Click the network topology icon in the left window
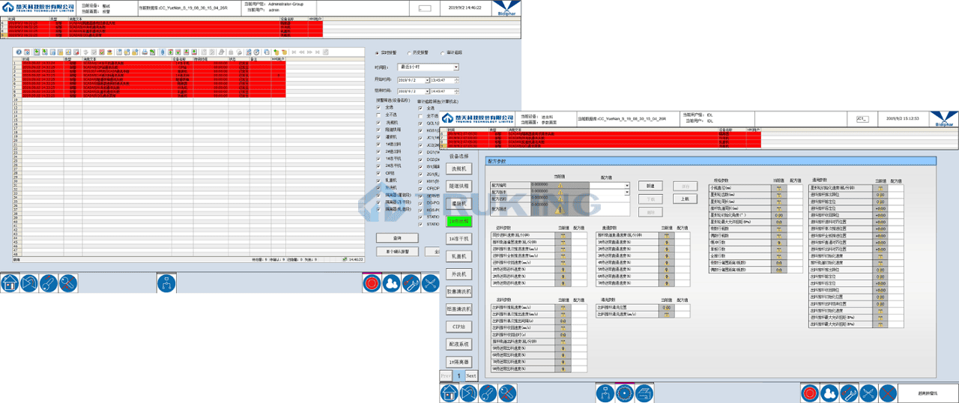 [166, 283]
